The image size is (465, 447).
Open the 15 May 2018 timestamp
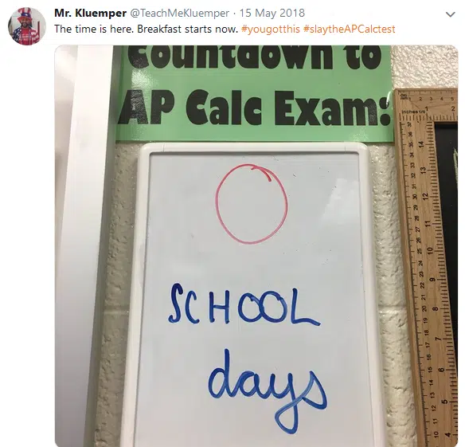point(272,13)
